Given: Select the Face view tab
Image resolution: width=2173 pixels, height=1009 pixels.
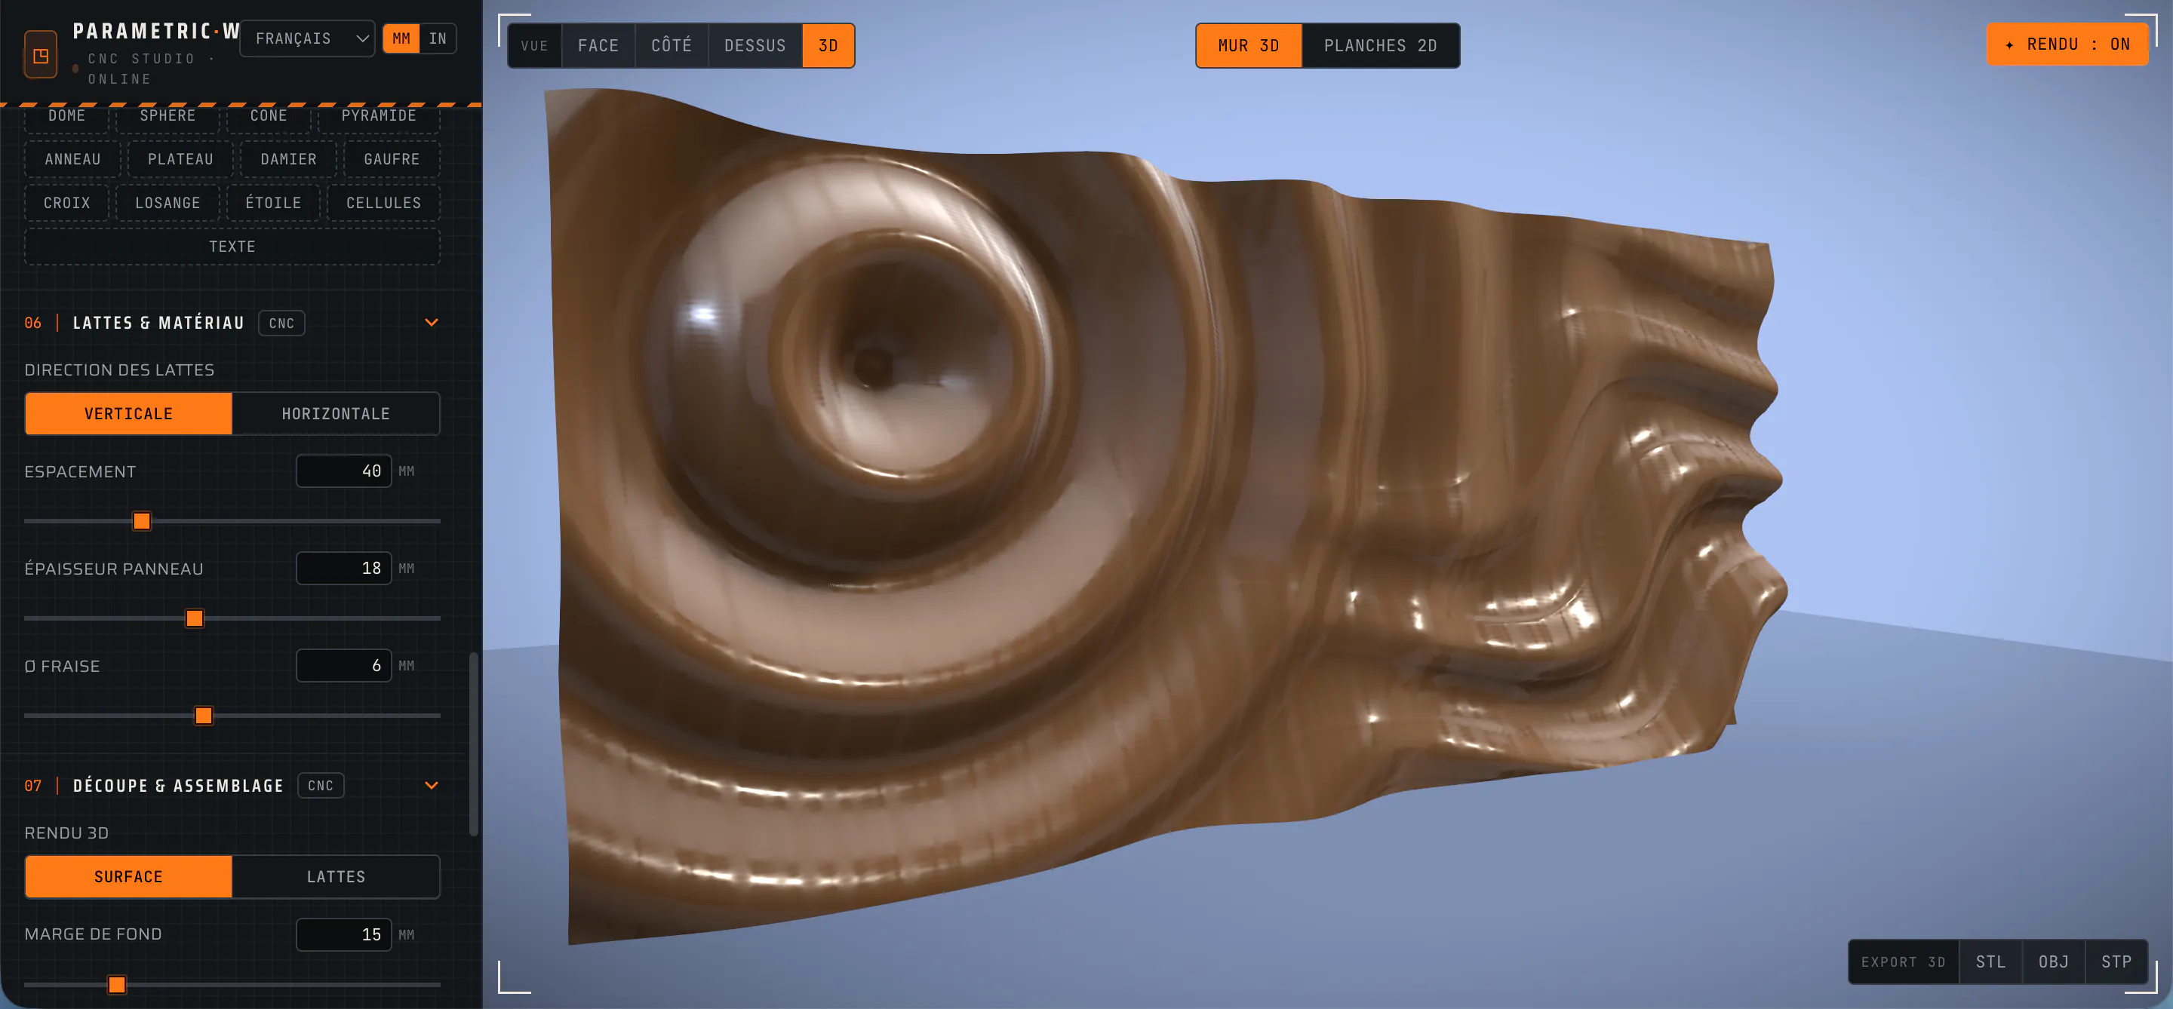Looking at the screenshot, I should [x=598, y=45].
